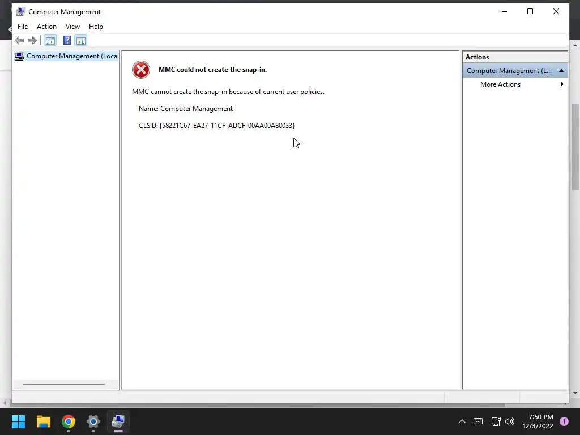Minimize the Computer Management window

coord(505,11)
